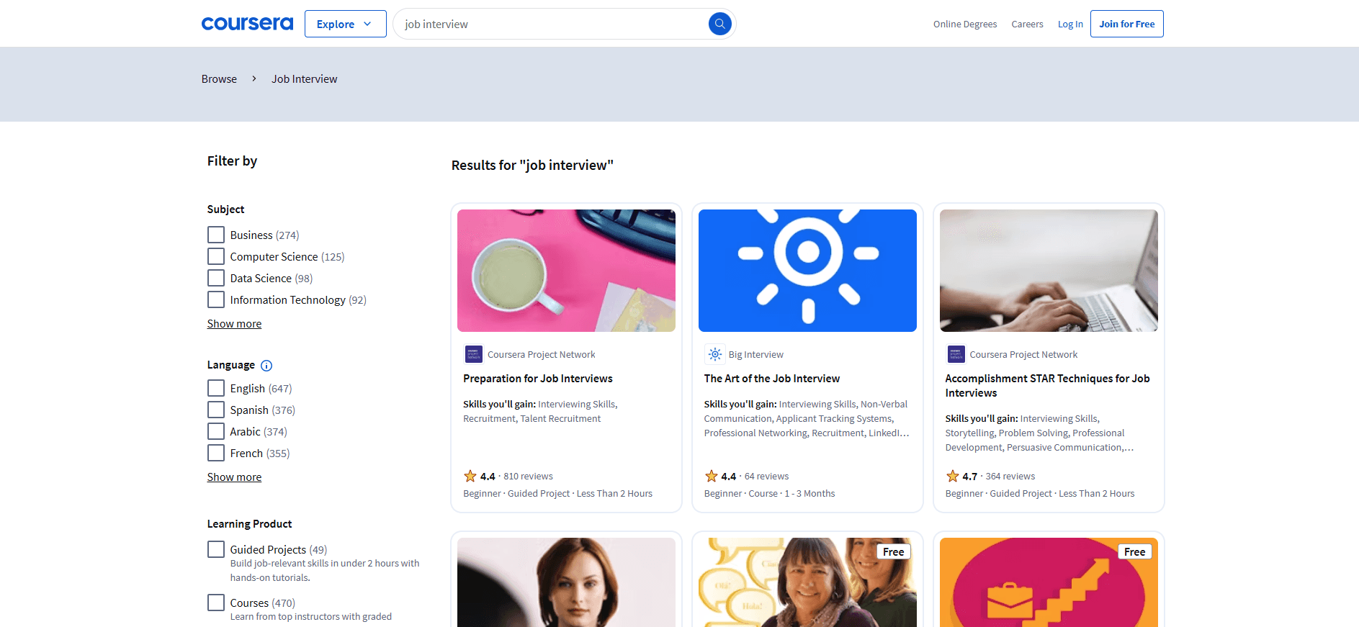
Task: Click the blue search magnifier button
Action: point(719,24)
